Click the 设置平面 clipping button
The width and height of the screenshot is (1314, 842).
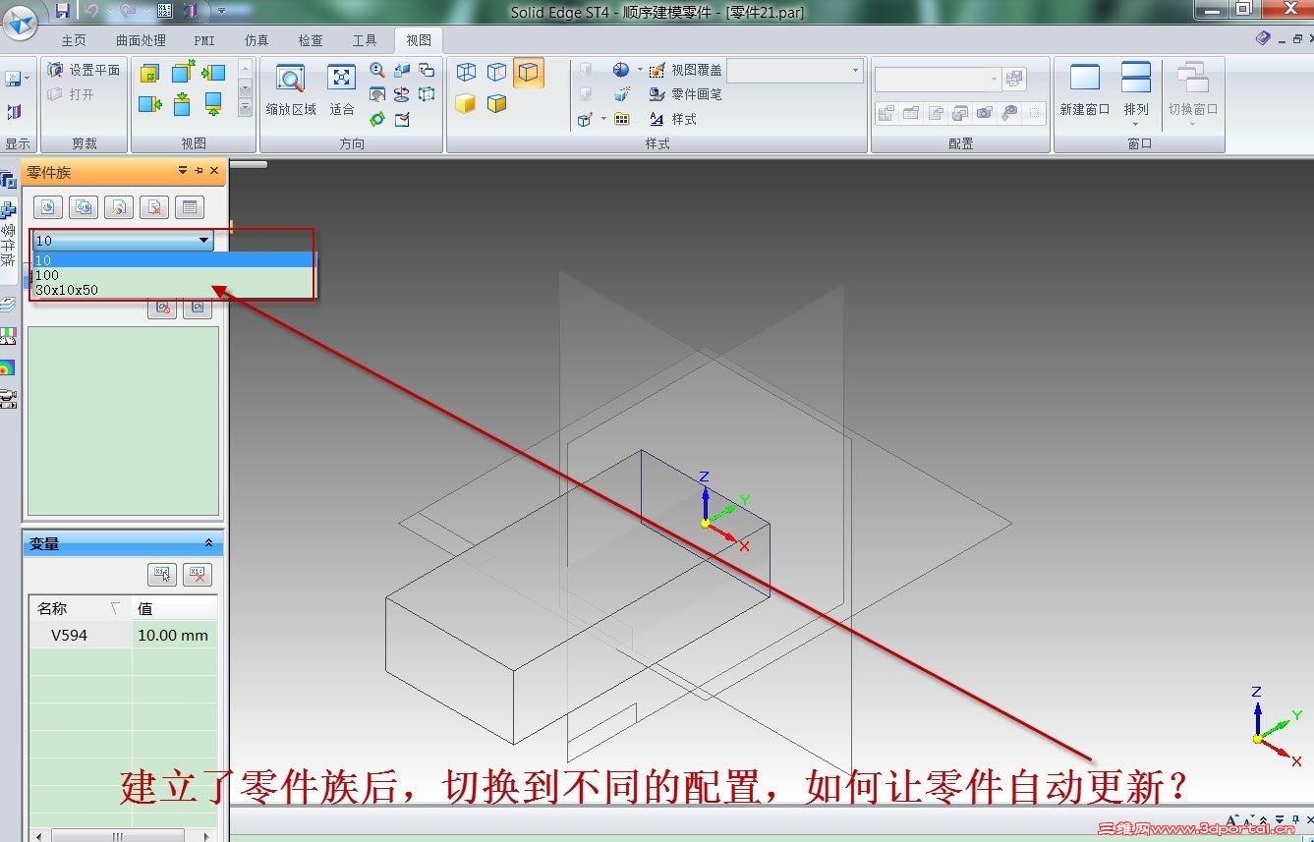[84, 70]
